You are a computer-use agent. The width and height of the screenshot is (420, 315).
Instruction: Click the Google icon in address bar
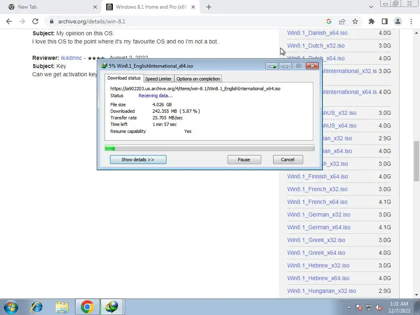pos(329,21)
